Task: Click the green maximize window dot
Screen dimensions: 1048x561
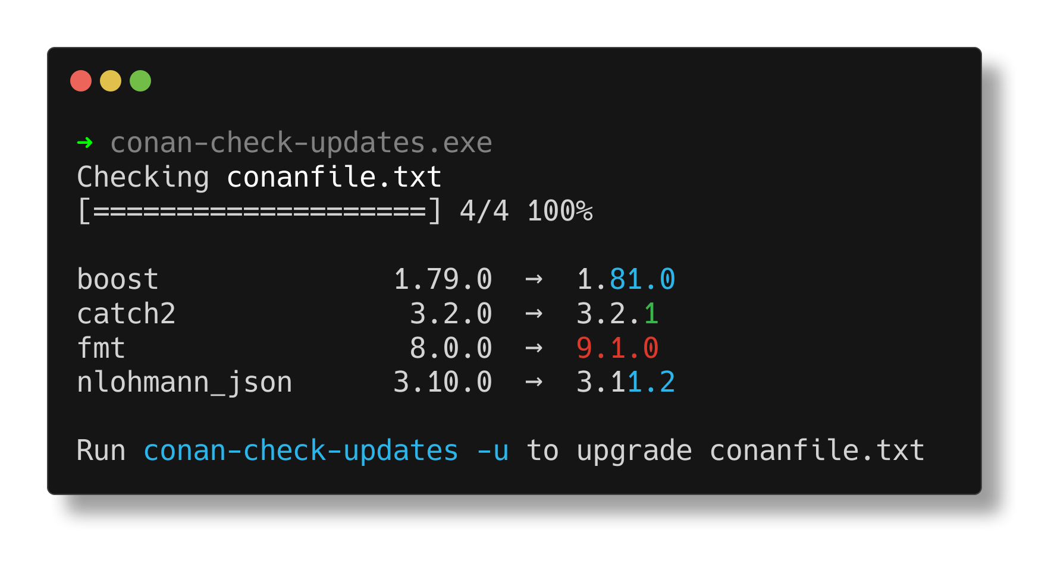Action: [140, 81]
